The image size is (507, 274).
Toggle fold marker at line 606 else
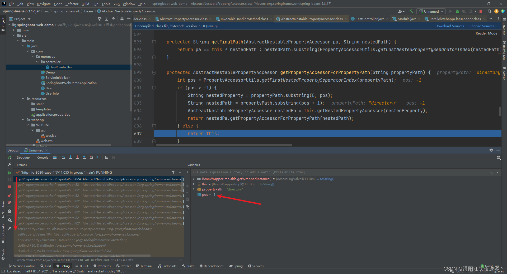click(x=154, y=126)
